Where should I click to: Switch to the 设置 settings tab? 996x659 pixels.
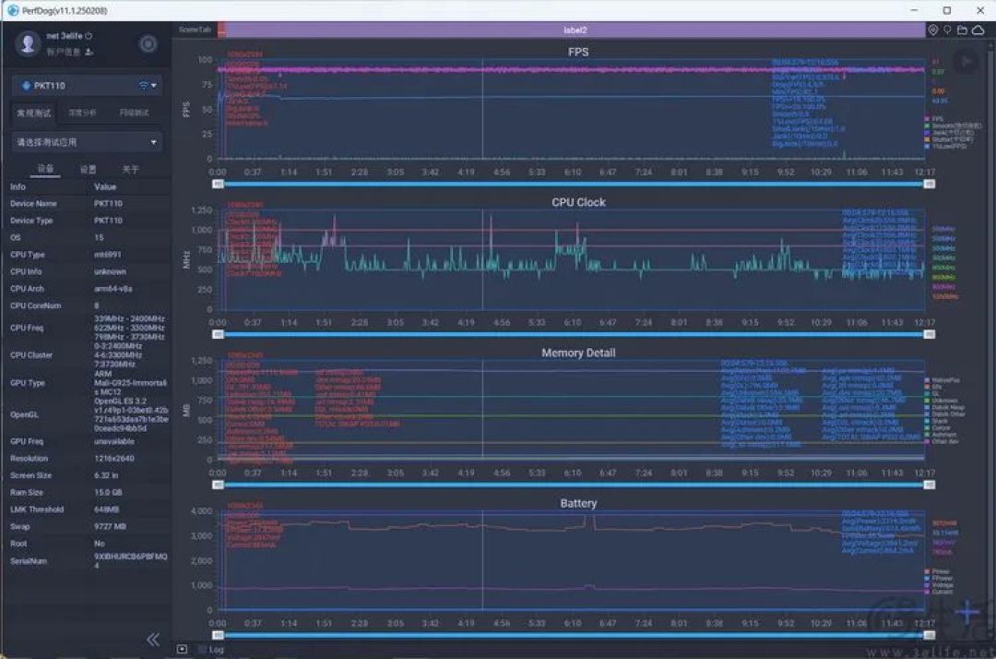coord(89,170)
